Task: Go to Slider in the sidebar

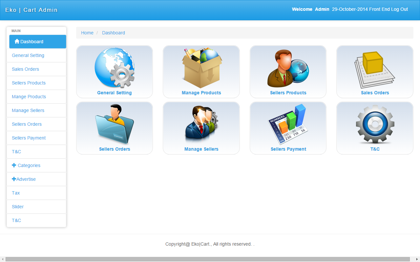Action: tap(18, 207)
